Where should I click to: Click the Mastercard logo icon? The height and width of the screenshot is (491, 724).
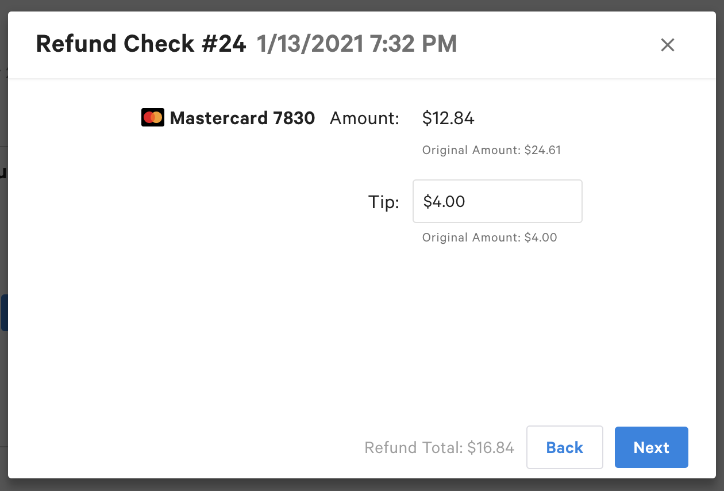click(x=152, y=118)
